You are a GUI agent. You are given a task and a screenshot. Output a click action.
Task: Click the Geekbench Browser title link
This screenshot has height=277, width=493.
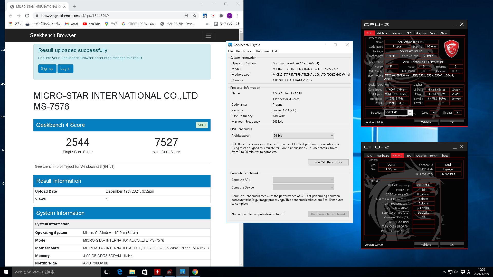(53, 35)
